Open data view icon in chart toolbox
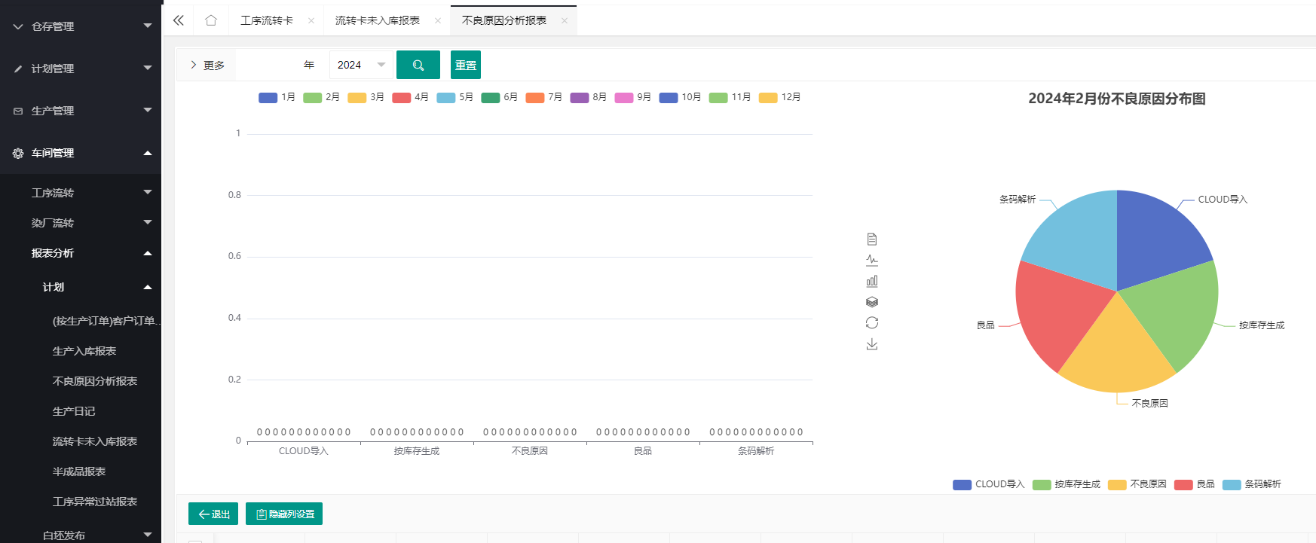This screenshot has height=543, width=1316. click(872, 239)
